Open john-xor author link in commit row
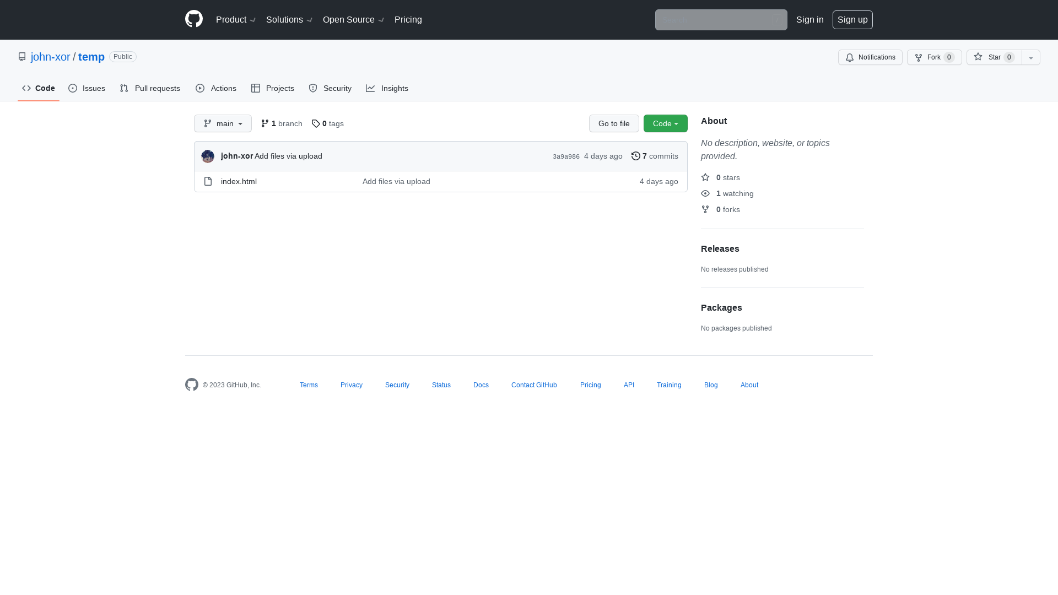The image size is (1058, 595). [237, 156]
